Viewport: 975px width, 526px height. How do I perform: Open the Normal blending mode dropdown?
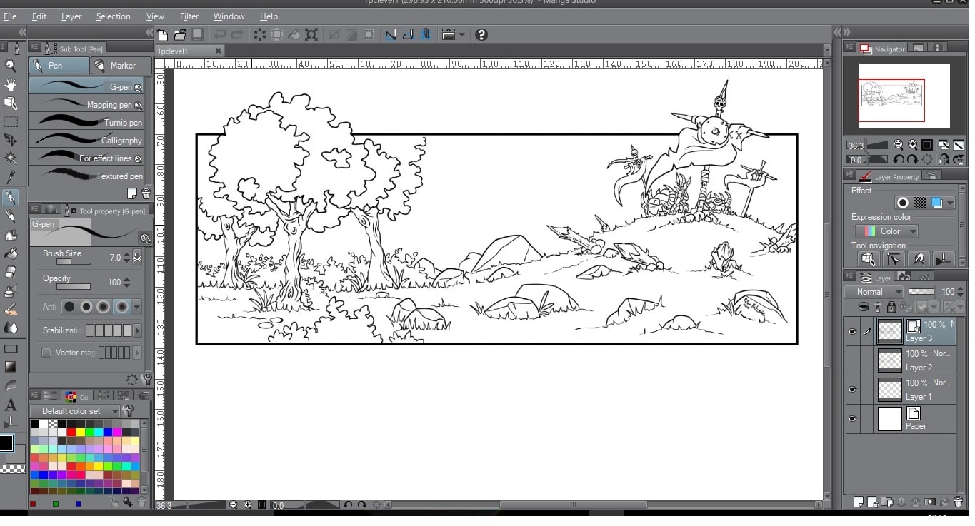click(874, 292)
